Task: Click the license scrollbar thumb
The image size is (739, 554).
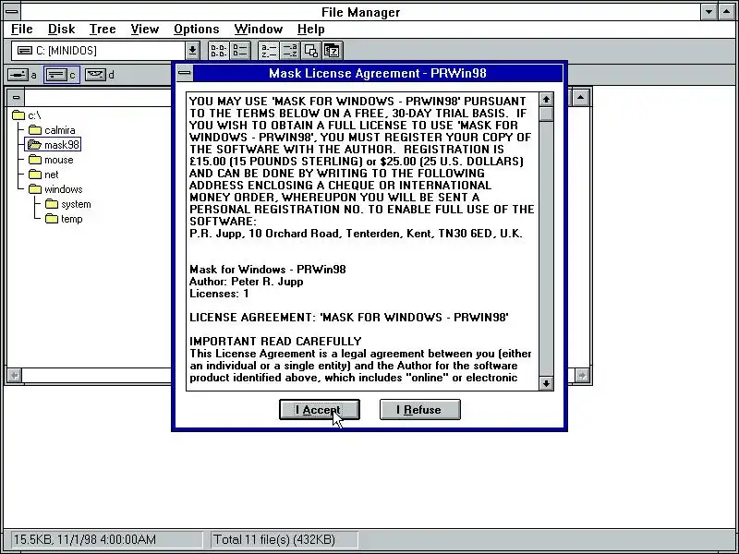Action: [546, 114]
